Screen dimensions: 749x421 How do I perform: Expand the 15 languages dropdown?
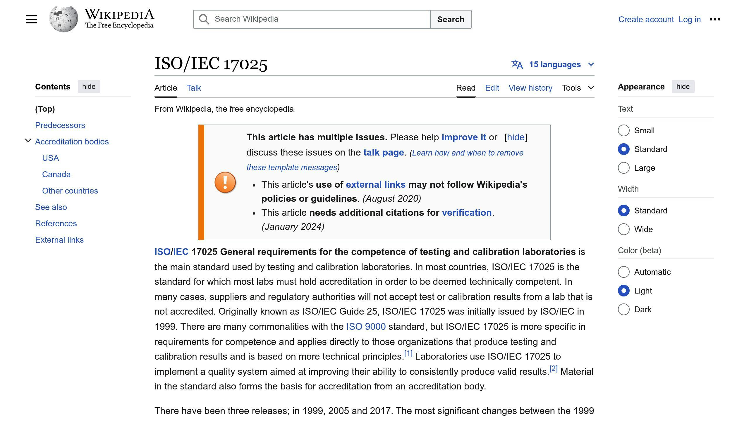coord(553,64)
